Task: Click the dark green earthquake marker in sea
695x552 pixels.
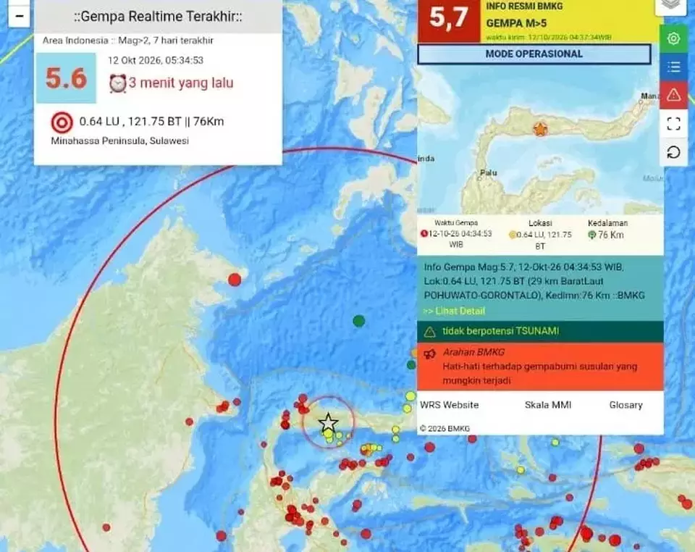Action: (359, 321)
